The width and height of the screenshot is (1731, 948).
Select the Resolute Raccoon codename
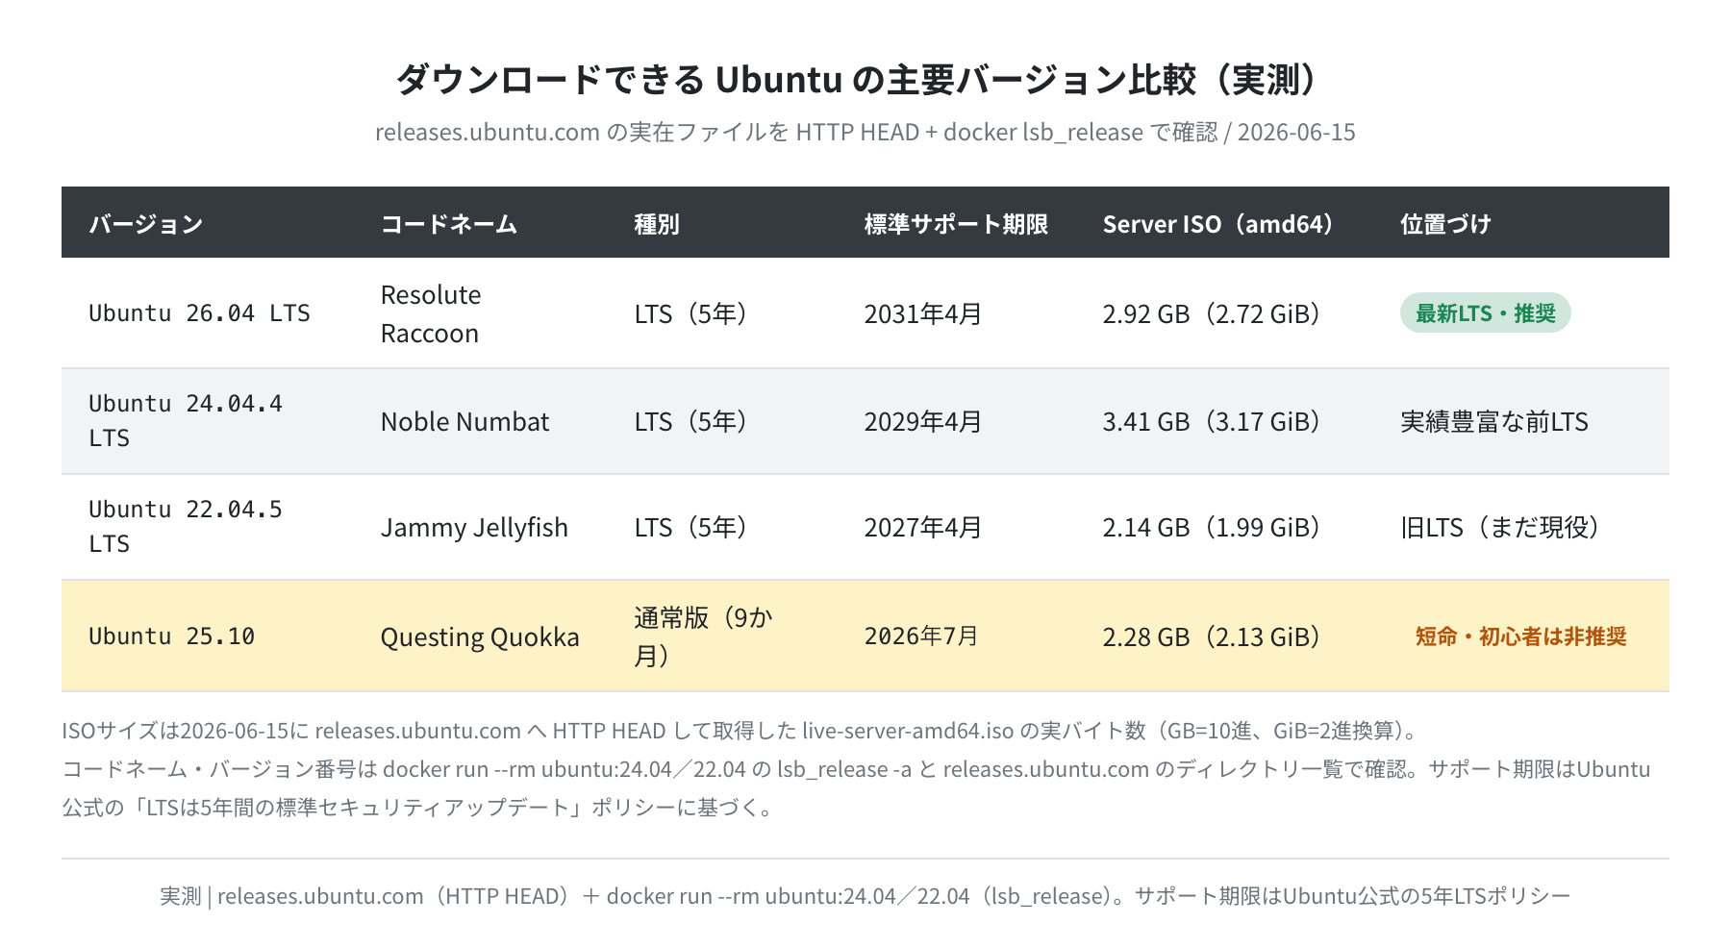(x=431, y=313)
